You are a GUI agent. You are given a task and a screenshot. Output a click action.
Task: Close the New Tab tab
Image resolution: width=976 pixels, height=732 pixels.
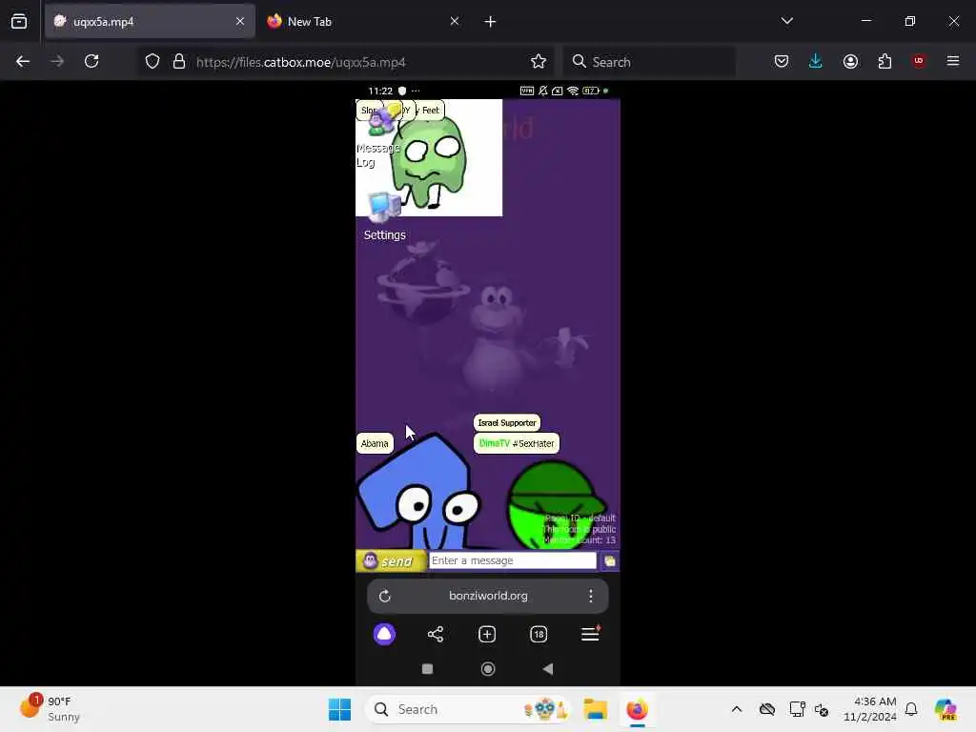[455, 22]
